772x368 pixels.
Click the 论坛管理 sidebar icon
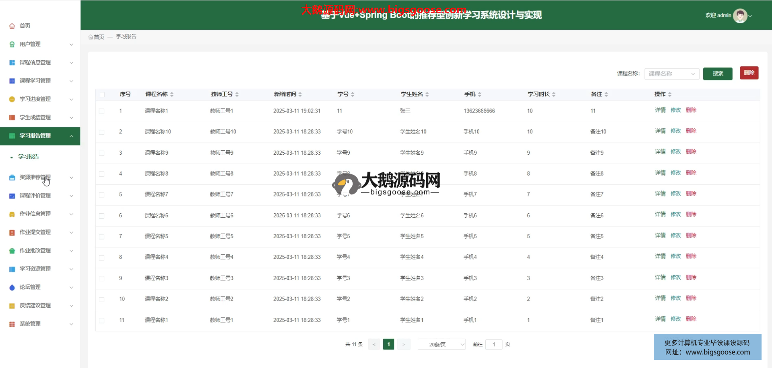[x=12, y=287]
